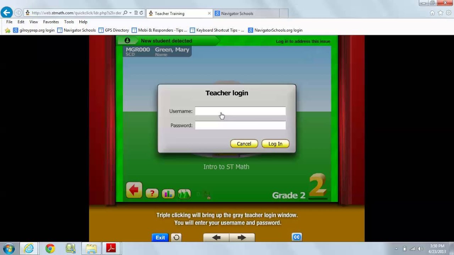Viewport: 454px width, 255px height.
Task: Click the browser Home icon
Action: (432, 13)
